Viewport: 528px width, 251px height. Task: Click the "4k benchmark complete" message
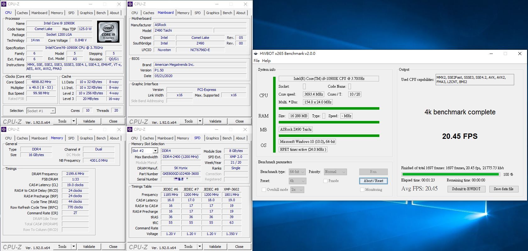click(x=460, y=112)
